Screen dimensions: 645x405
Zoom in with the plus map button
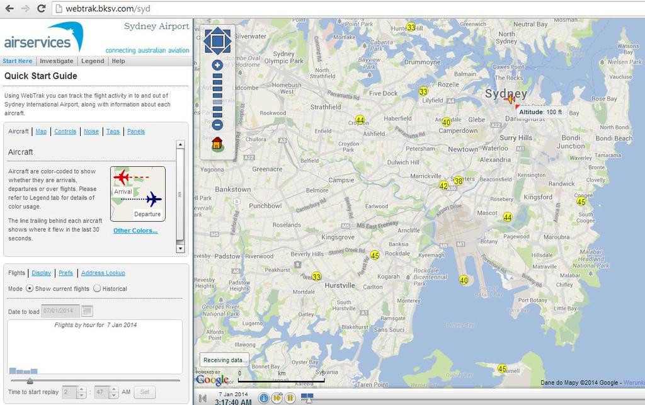pyautogui.click(x=217, y=65)
